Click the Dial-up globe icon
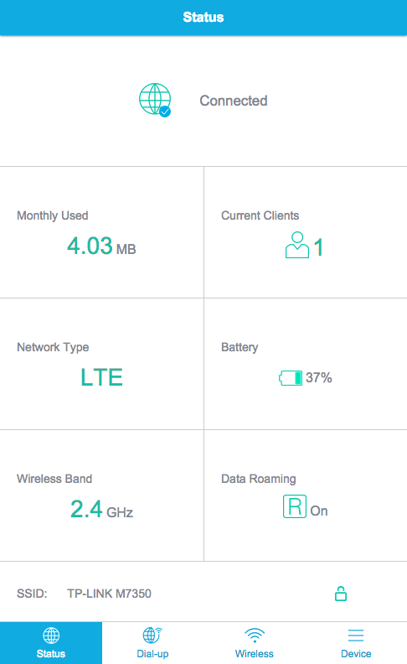The width and height of the screenshot is (407, 664). [x=152, y=635]
